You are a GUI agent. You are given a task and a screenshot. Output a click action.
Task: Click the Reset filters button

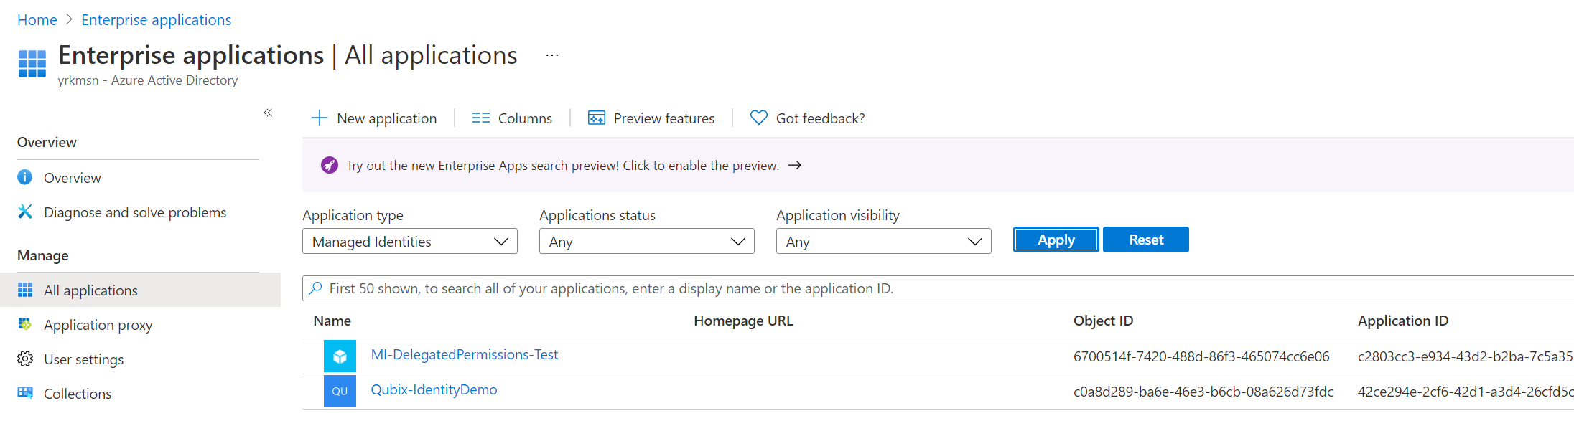tap(1145, 240)
